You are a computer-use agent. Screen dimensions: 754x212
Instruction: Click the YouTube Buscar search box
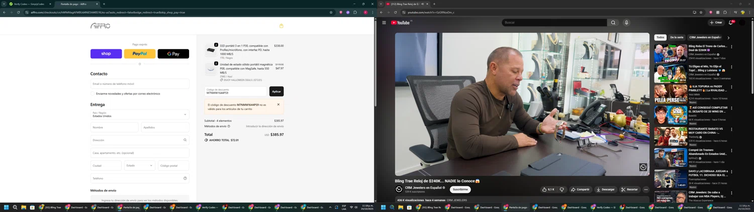click(x=554, y=23)
